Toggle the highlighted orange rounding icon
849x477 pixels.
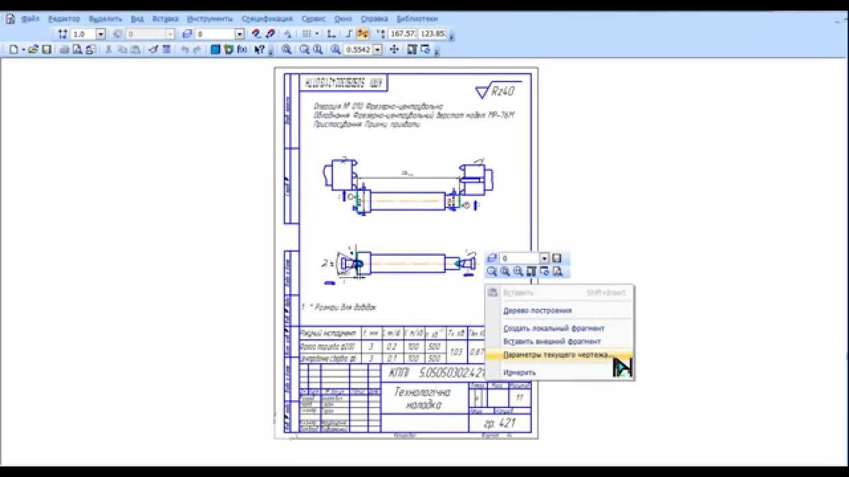click(362, 34)
